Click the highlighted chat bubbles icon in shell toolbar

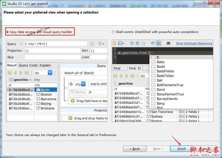click(x=159, y=43)
